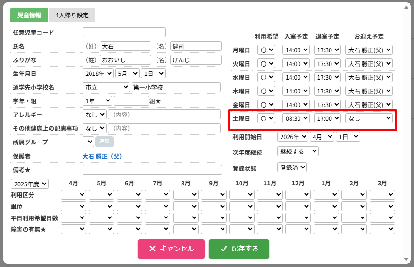Image resolution: width=414 pixels, height=267 pixels.
Task: Click the キャンセル button
Action: coord(171,249)
